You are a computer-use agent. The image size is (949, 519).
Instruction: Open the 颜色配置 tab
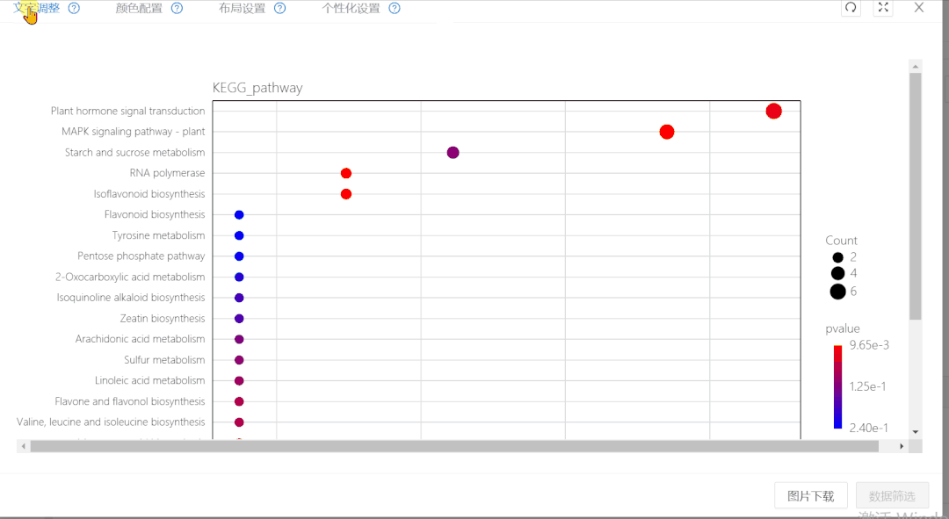[x=139, y=9]
